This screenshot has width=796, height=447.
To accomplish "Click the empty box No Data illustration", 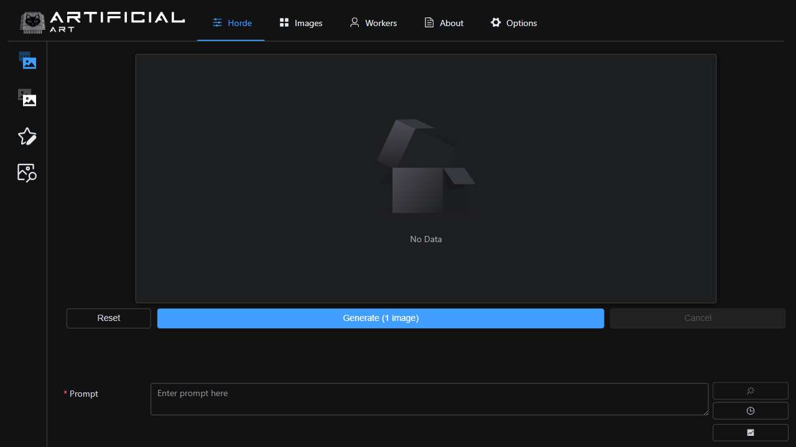I will [426, 168].
